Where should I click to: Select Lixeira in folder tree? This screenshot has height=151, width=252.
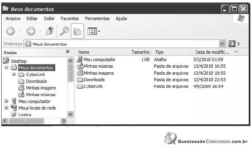[x=25, y=115]
